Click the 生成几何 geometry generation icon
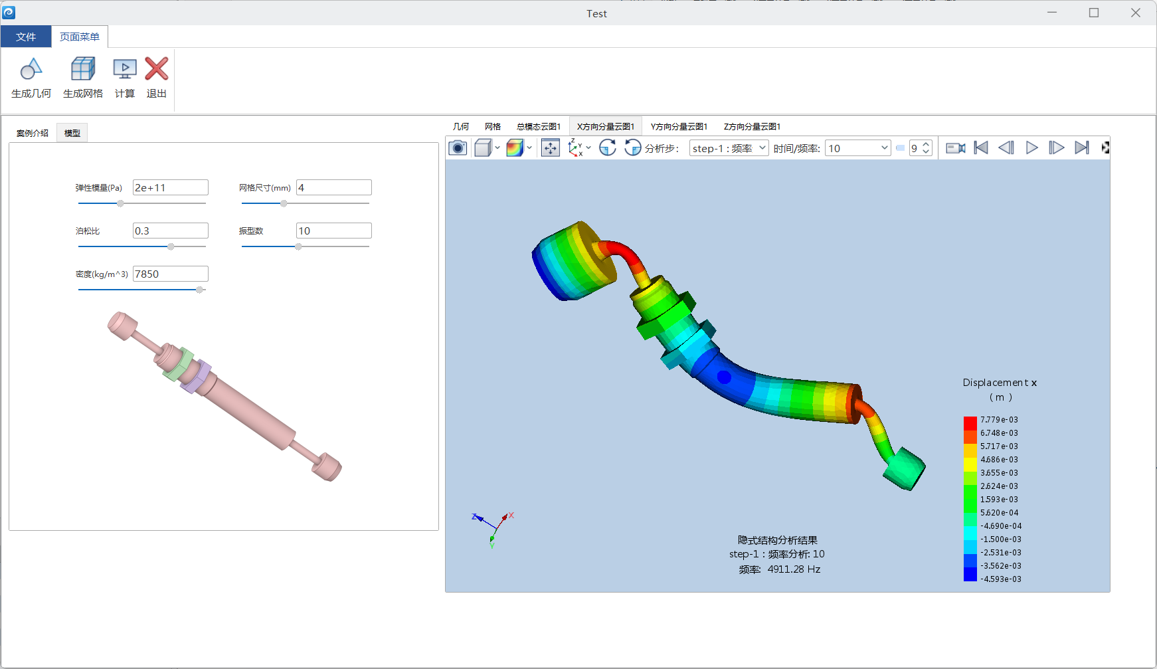This screenshot has width=1157, height=669. coord(31,69)
